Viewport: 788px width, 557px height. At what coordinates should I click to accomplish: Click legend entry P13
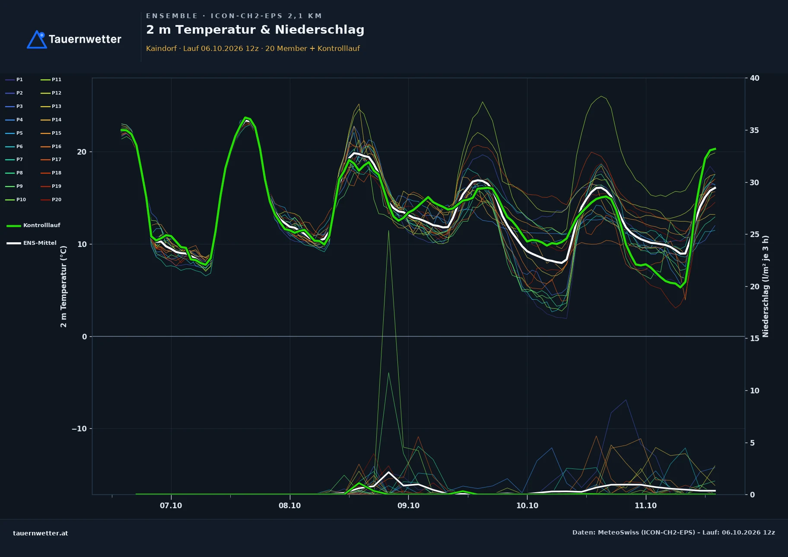click(51, 107)
